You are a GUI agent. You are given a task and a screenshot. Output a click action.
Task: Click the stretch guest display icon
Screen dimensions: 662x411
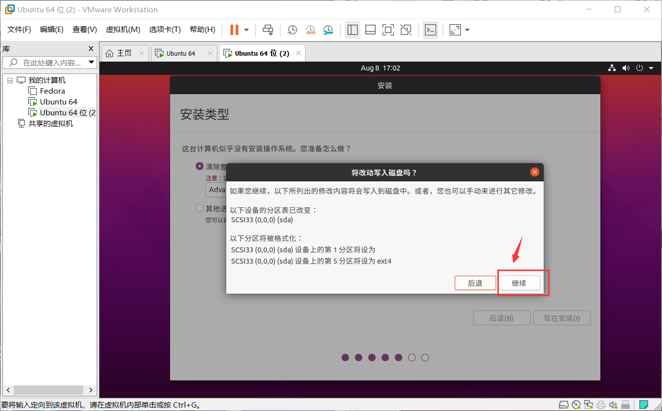[x=455, y=30]
